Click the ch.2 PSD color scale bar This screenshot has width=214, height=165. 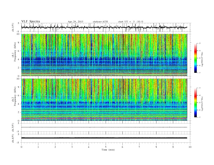[x=195, y=103]
